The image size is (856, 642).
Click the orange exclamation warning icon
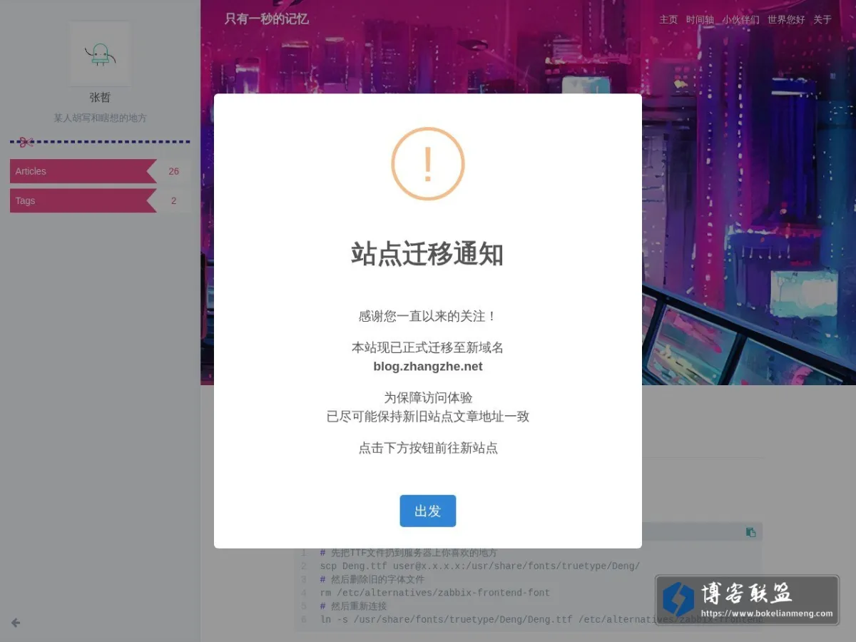pyautogui.click(x=428, y=164)
